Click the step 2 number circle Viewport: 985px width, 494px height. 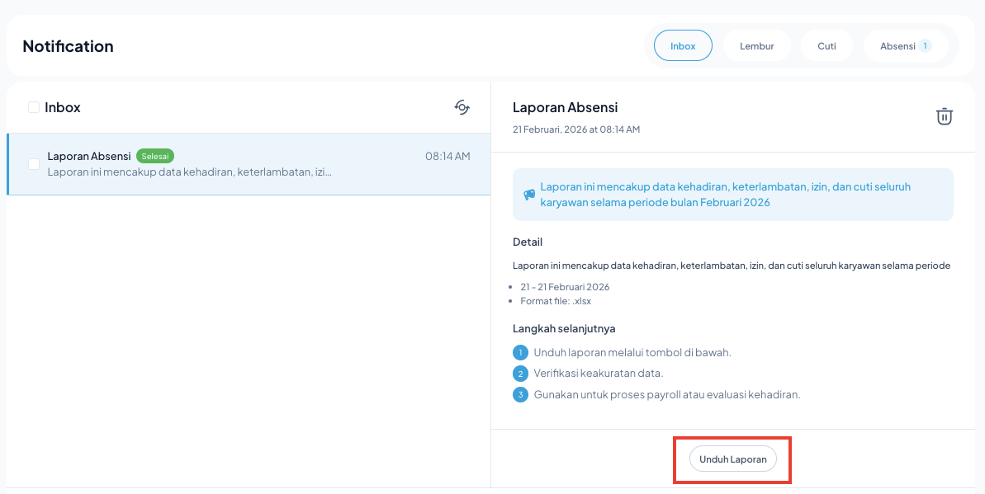520,374
